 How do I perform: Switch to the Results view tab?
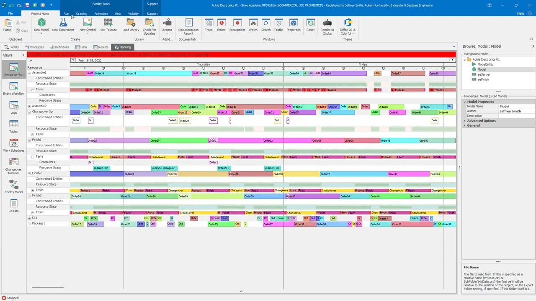pyautogui.click(x=101, y=47)
